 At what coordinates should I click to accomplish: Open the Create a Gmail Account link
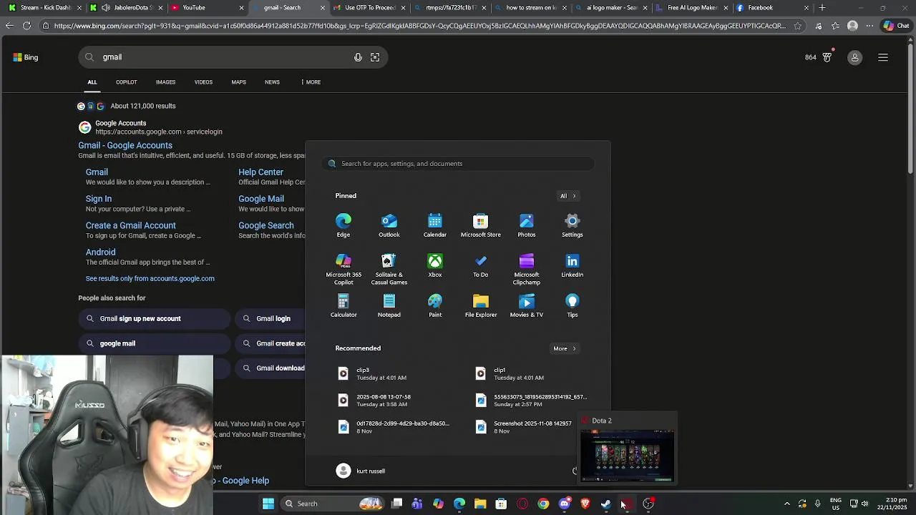130,225
